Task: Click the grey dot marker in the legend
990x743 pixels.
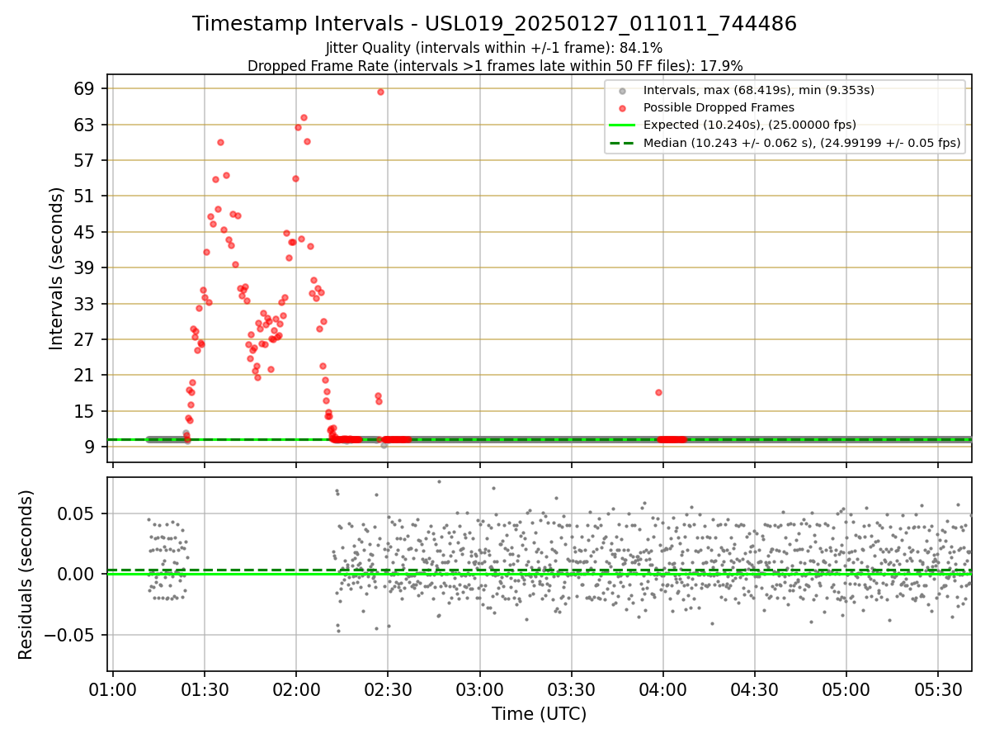Action: click(622, 91)
